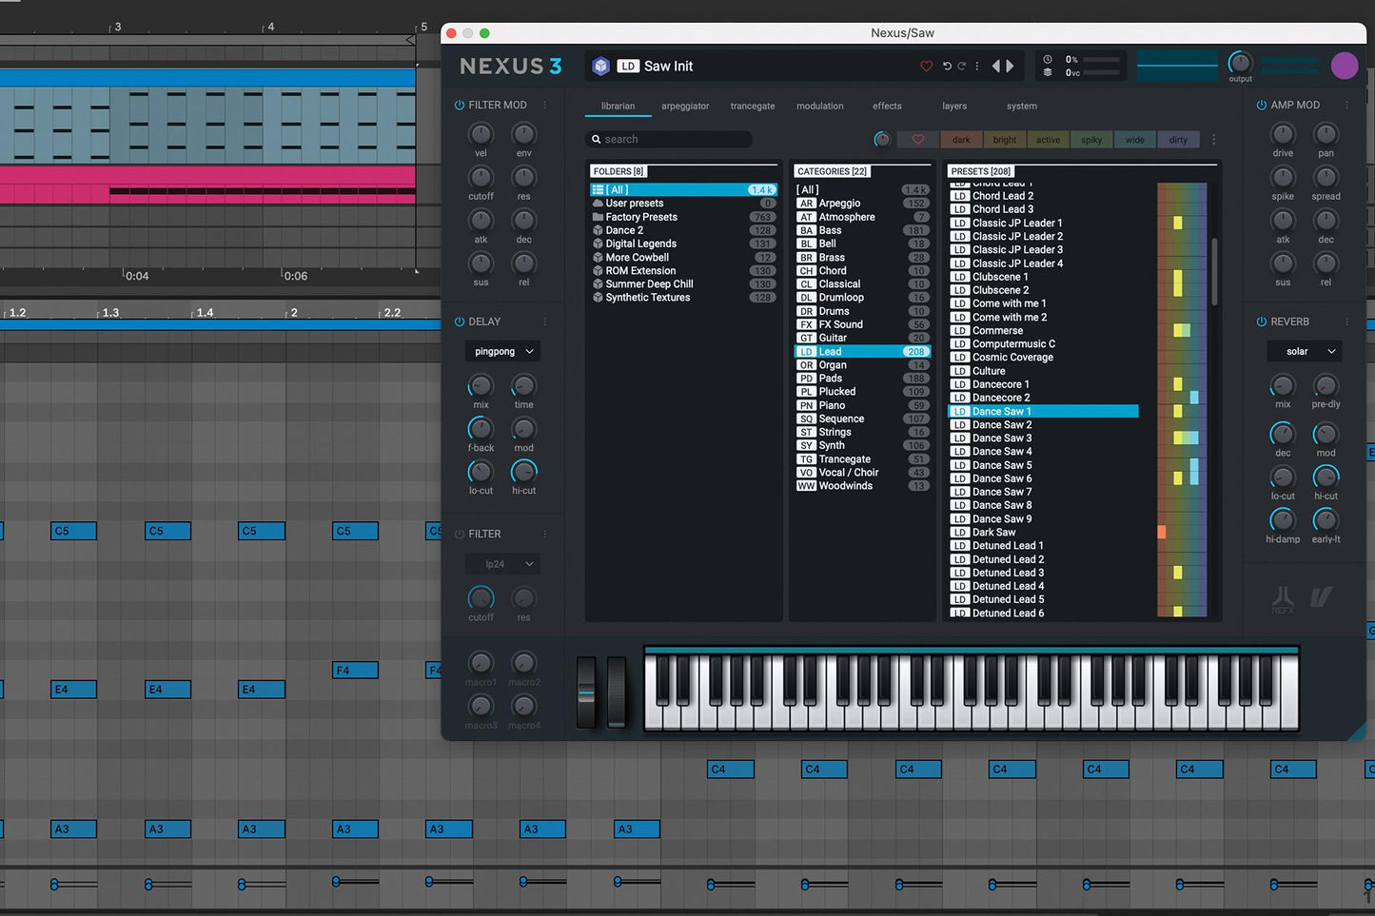Click the FILTER MOD cutoff knob

click(481, 178)
